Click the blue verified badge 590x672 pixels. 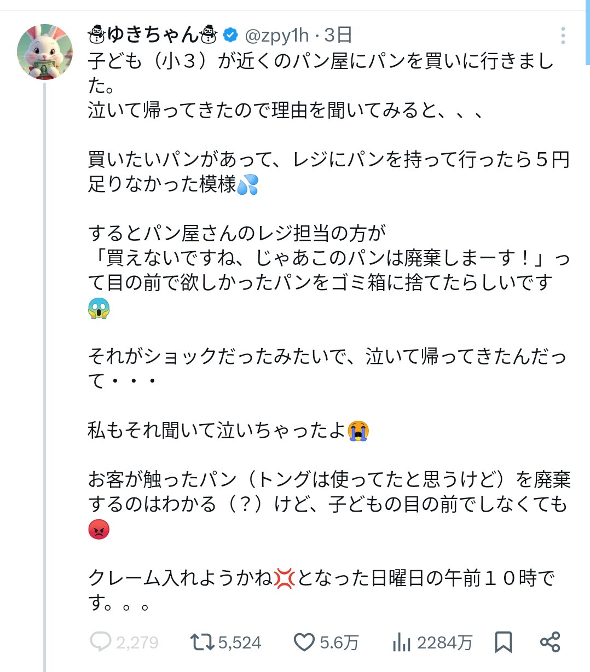(x=230, y=36)
